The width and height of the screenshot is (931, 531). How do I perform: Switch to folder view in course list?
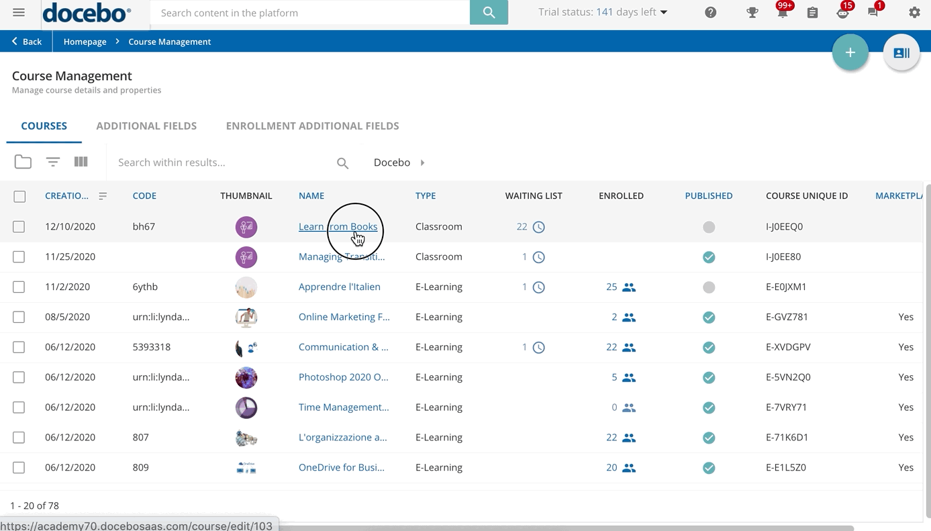click(22, 162)
